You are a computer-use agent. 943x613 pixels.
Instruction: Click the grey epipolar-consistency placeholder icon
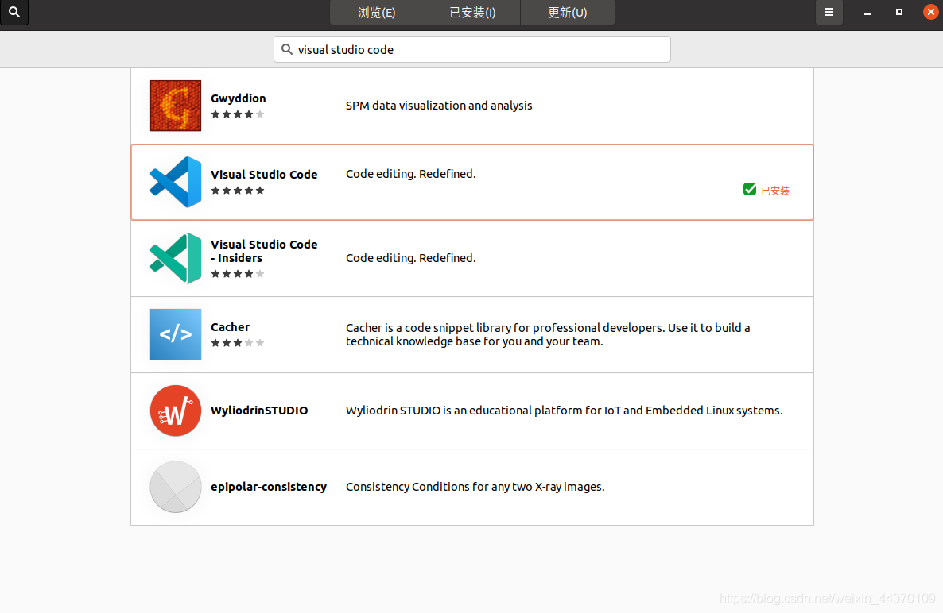pos(176,487)
